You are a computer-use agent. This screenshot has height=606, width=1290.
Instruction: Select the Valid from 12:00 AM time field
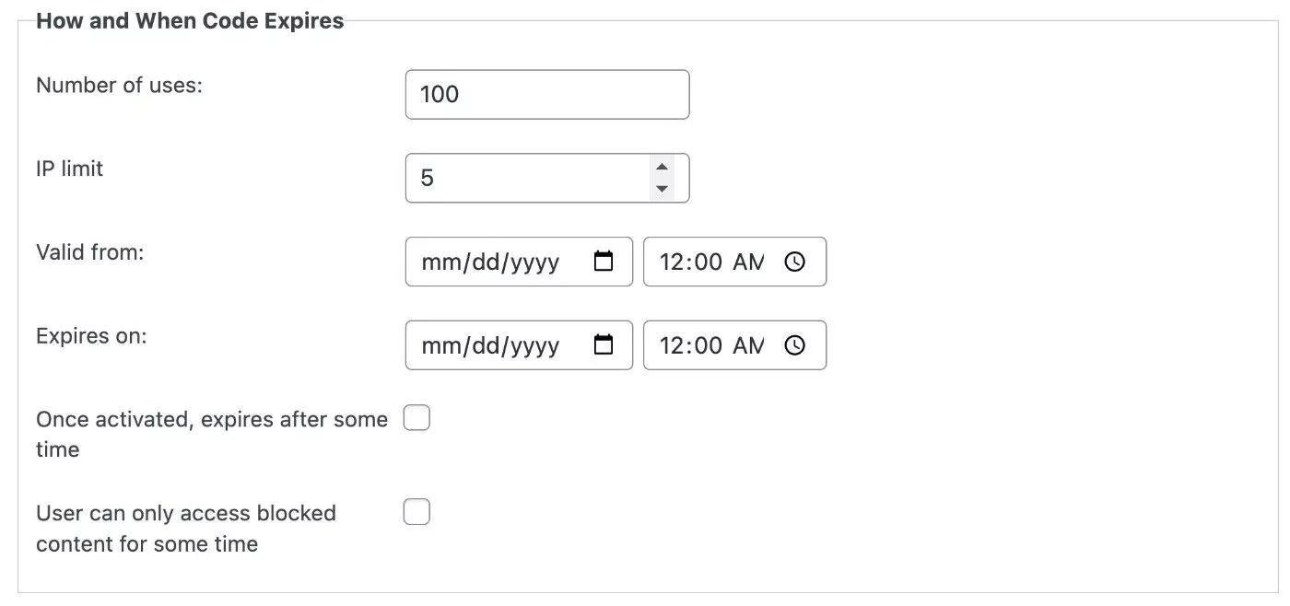click(x=734, y=262)
